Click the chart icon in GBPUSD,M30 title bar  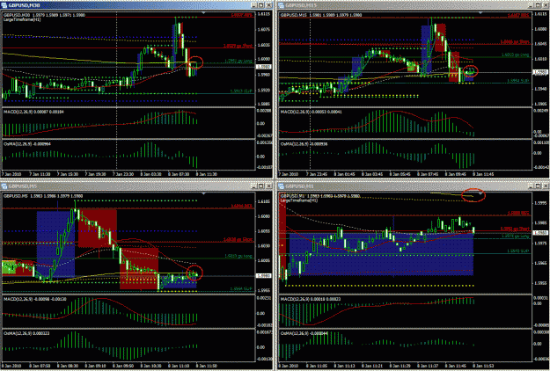4,5
